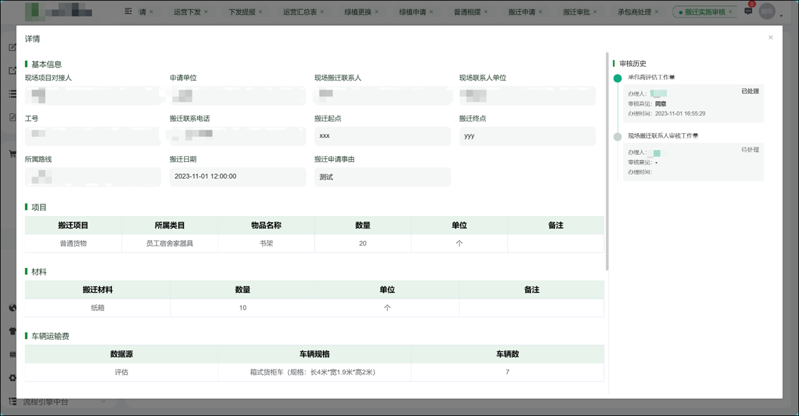Screen dimensions: 799x416
Task: Open the settings gear icon in sidebar
Action: (x=12, y=378)
